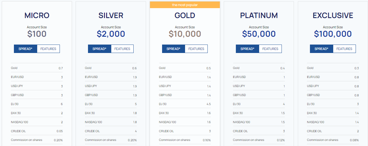
Task: Click the GOLD plan heading
Action: click(185, 15)
